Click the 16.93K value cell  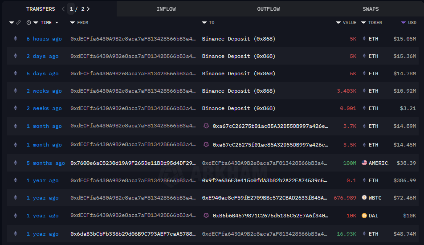click(347, 234)
